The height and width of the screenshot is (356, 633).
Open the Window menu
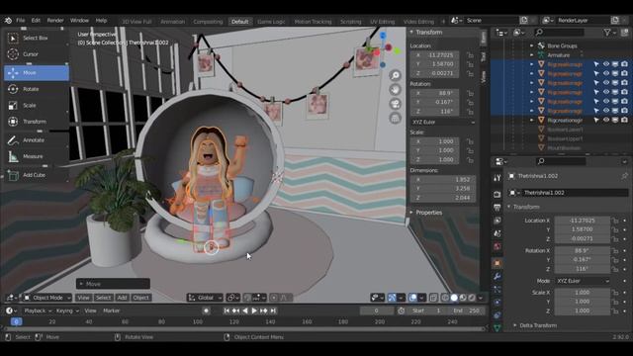click(79, 21)
